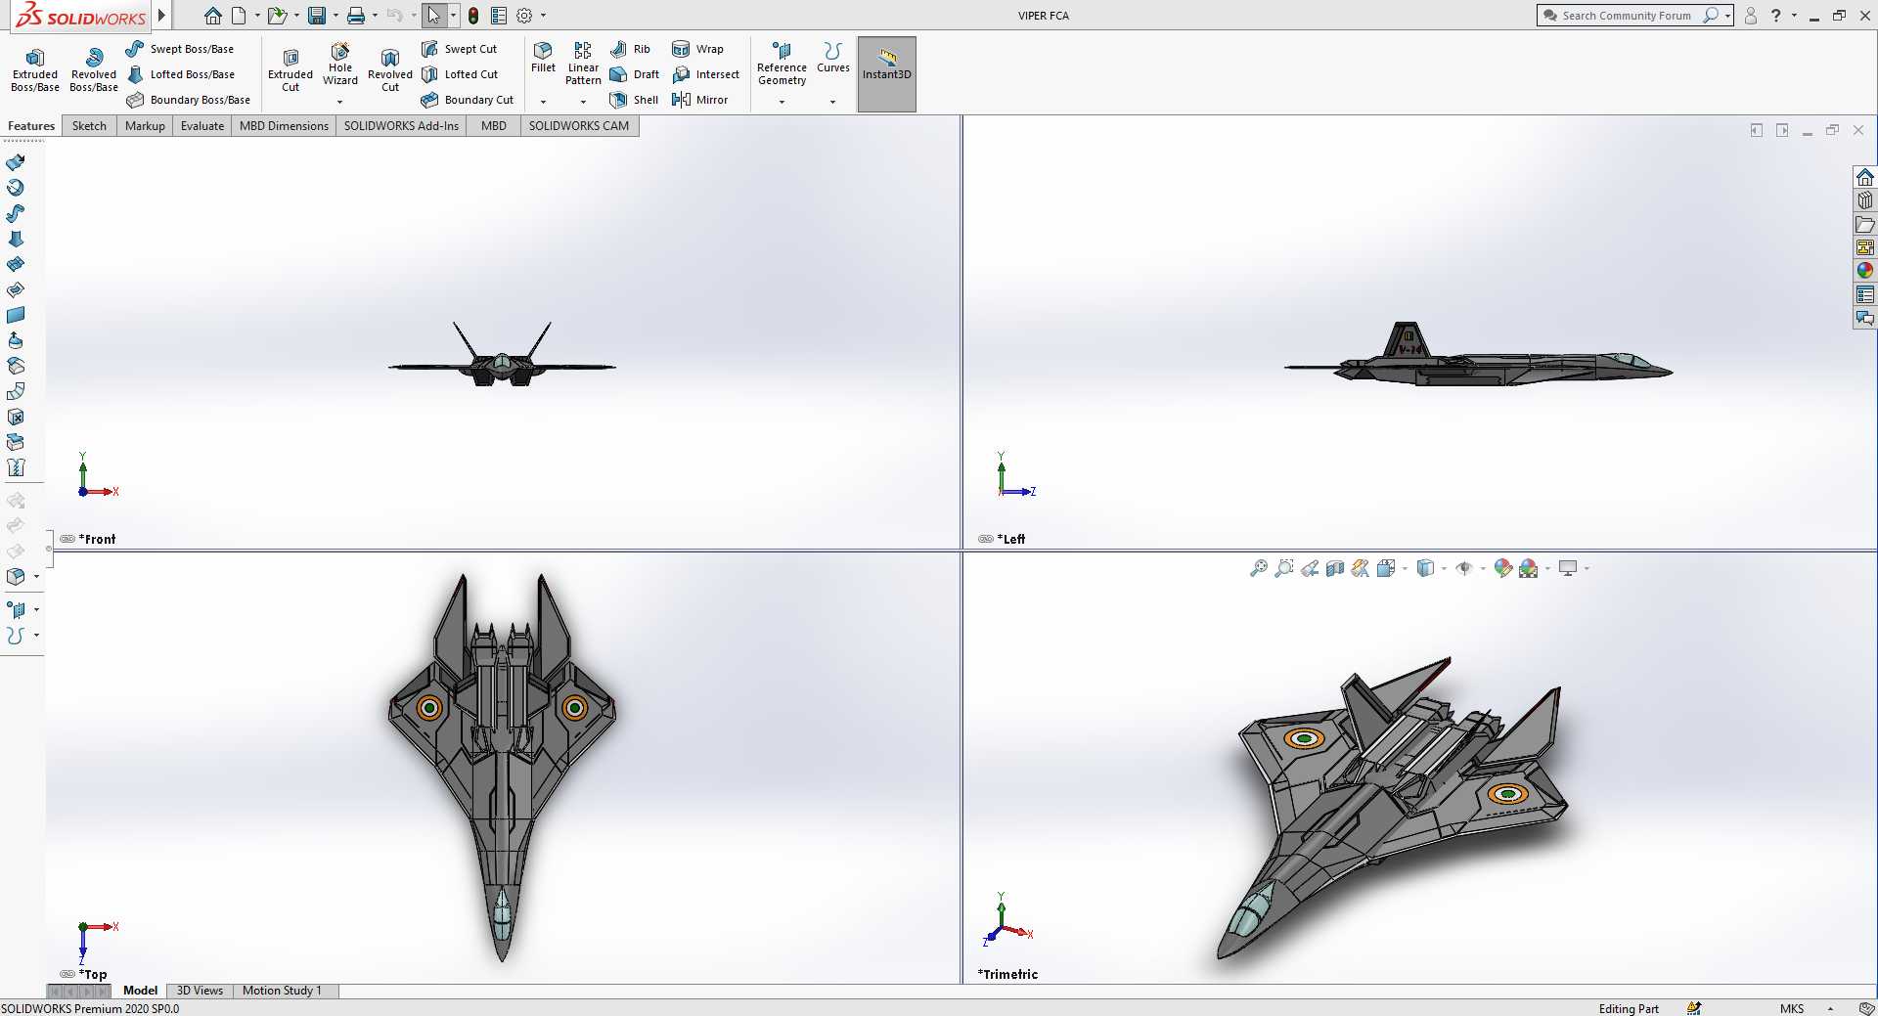The image size is (1878, 1016).
Task: Toggle the Instant3D button
Action: pos(887,74)
